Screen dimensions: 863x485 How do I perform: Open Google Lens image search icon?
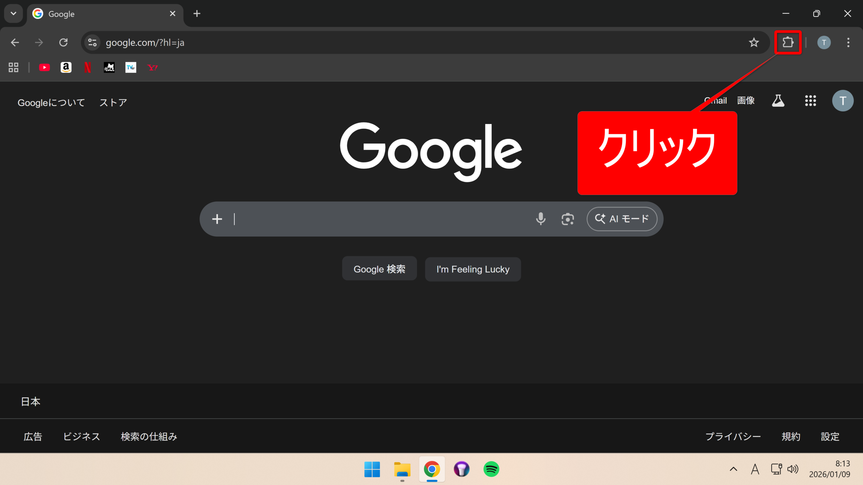click(568, 219)
